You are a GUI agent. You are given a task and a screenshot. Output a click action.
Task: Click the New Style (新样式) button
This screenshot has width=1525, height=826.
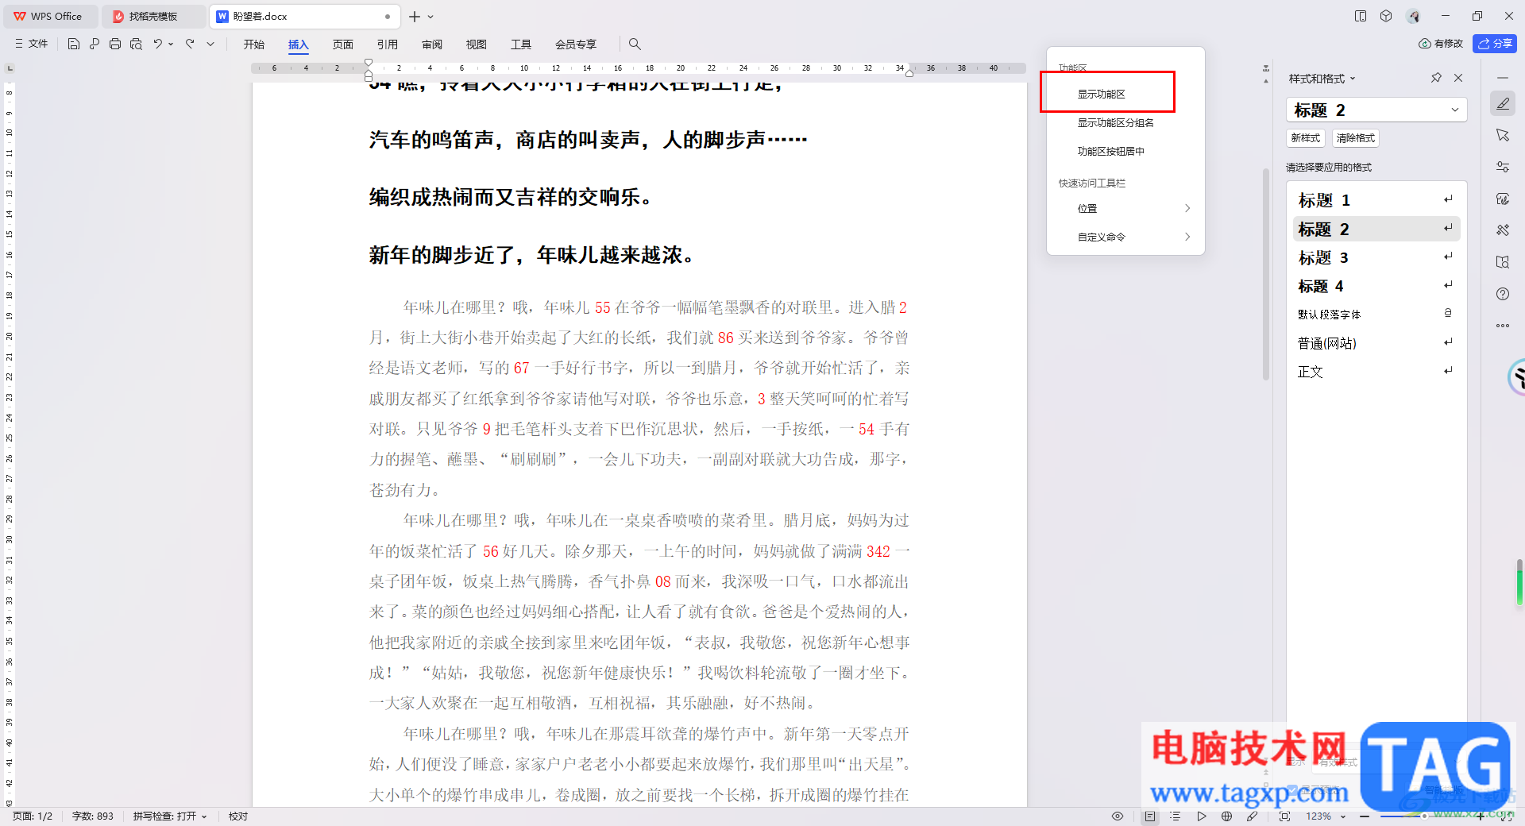click(1305, 138)
